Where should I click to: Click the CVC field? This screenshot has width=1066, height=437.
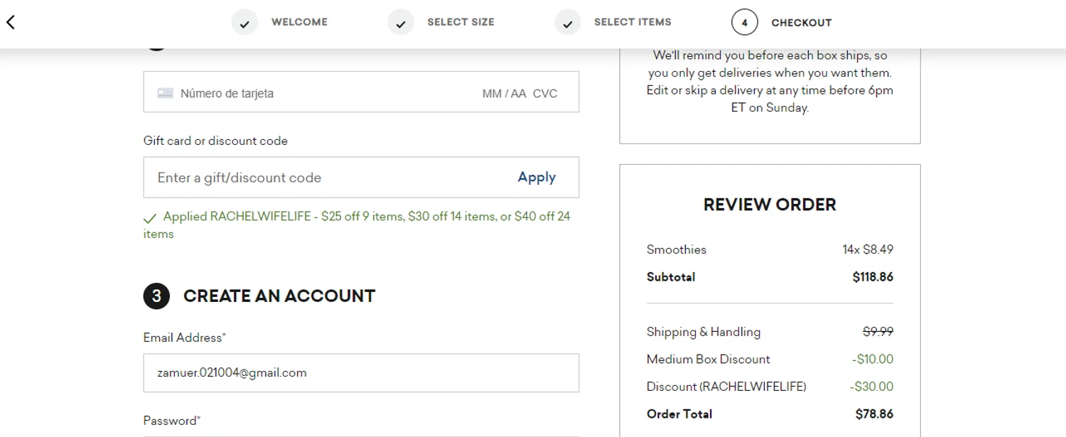pos(545,93)
